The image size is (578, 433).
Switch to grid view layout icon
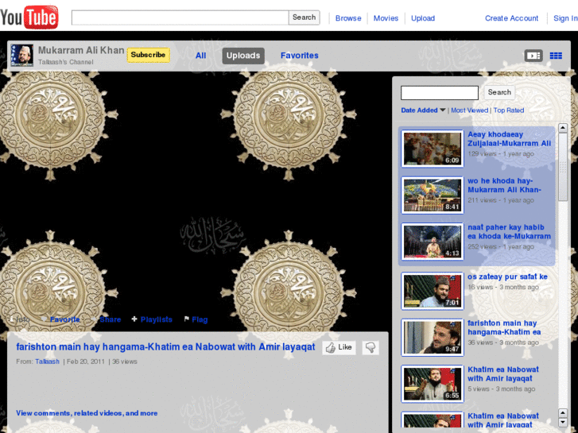pyautogui.click(x=556, y=56)
